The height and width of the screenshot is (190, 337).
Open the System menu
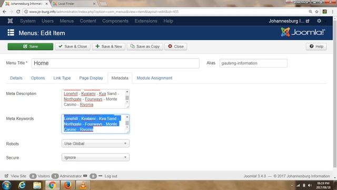pos(28,21)
